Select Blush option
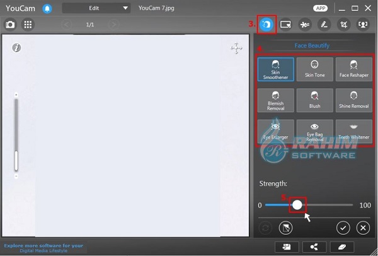 (x=314, y=100)
